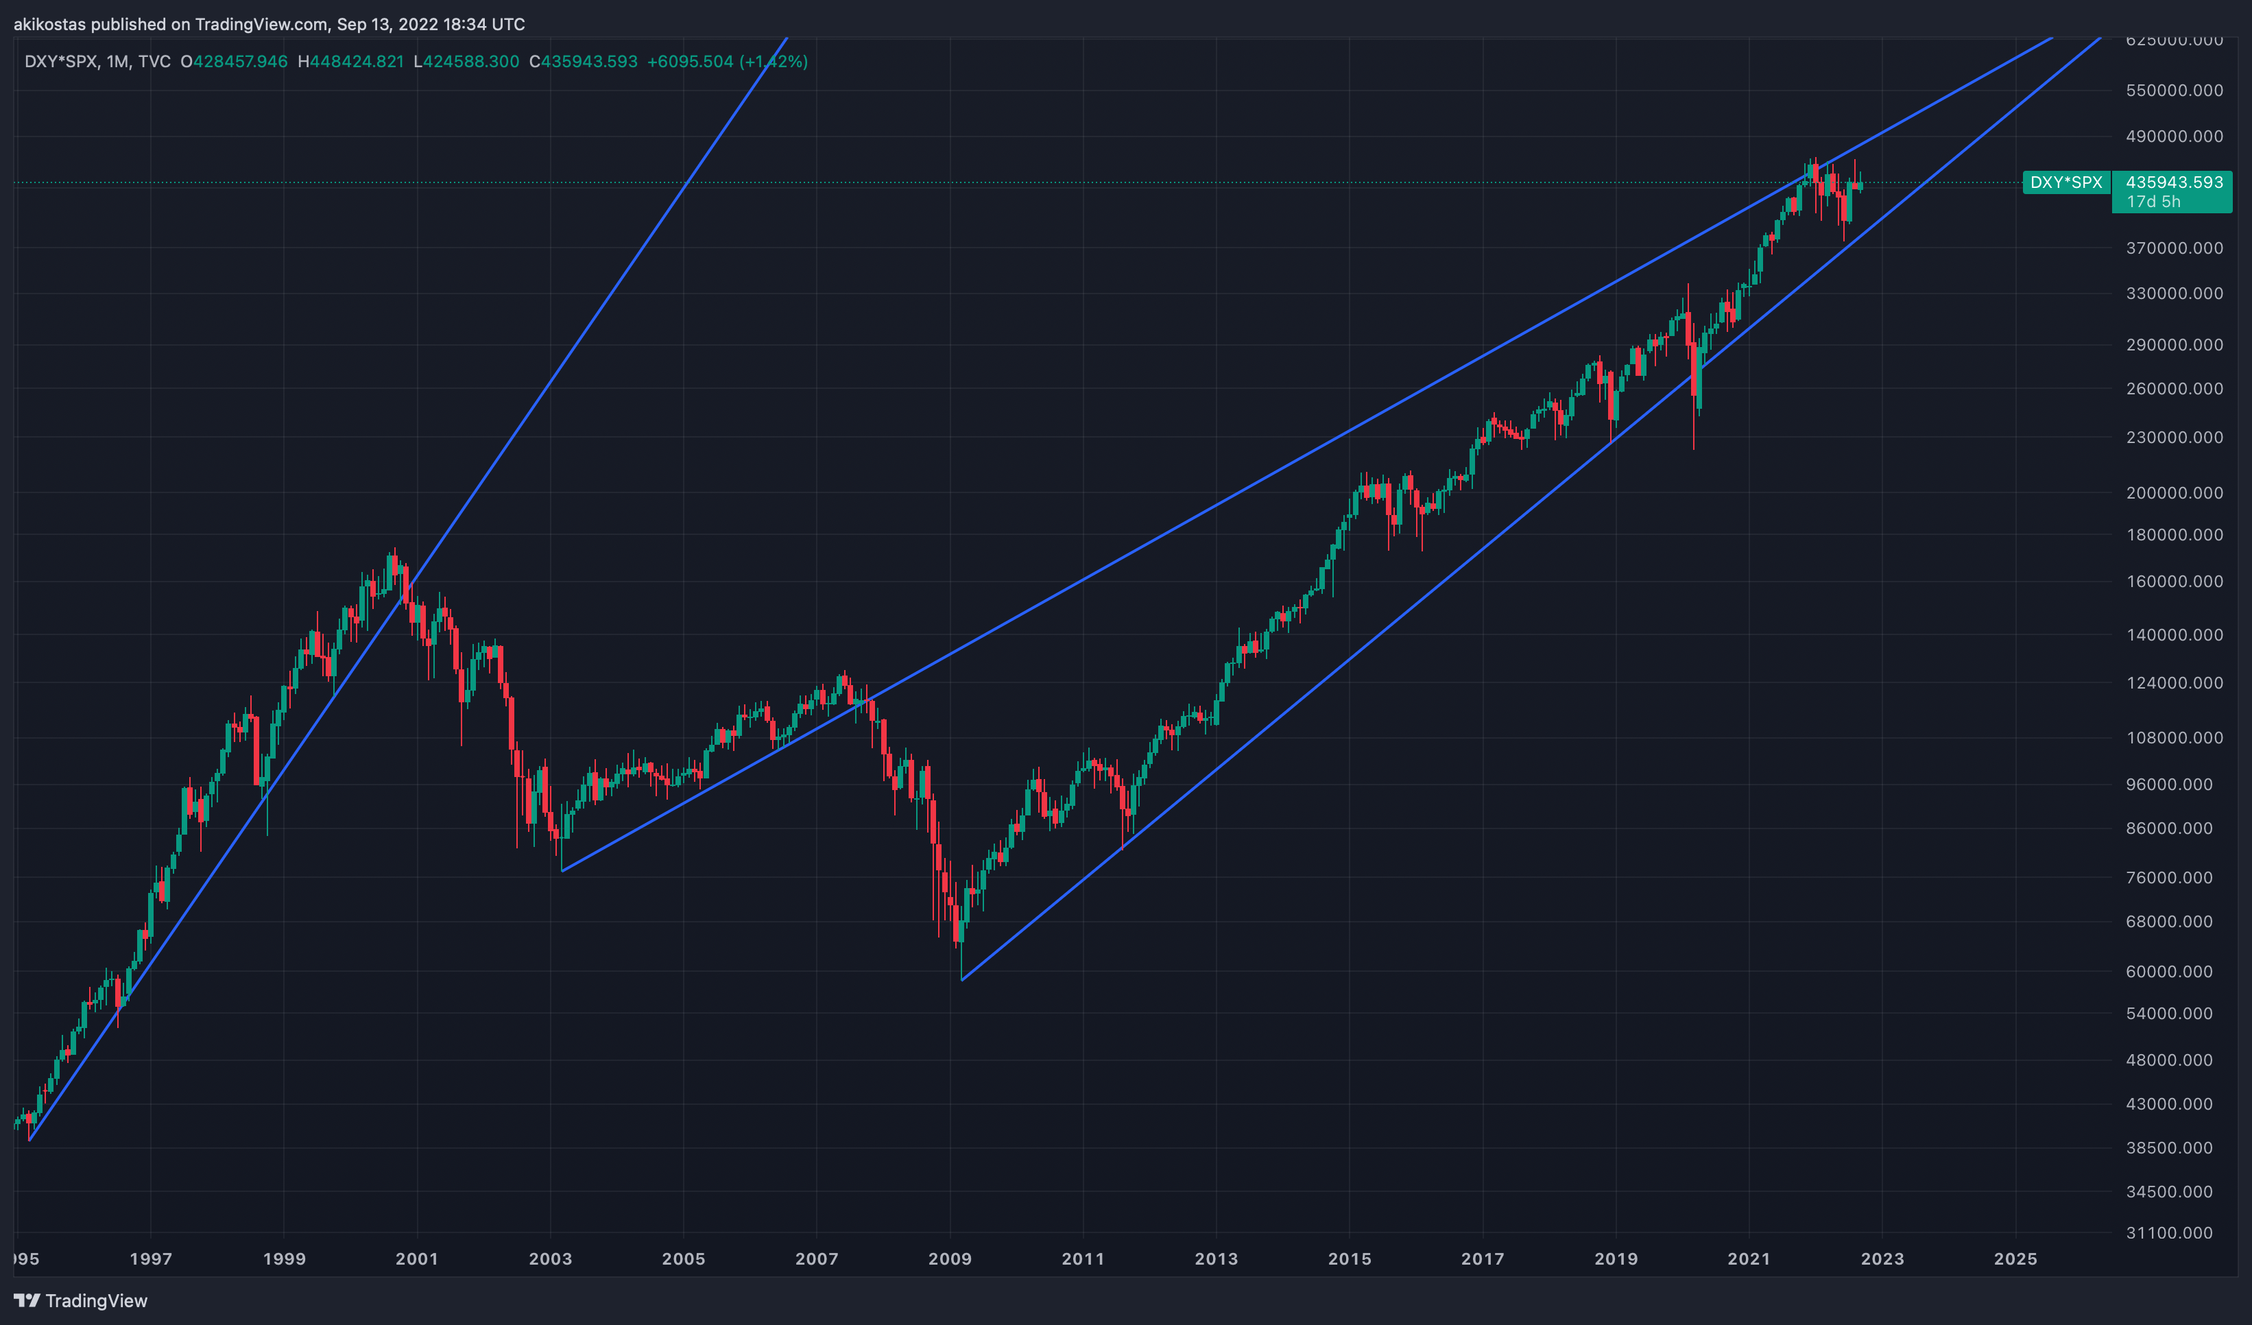
Task: Click the high value H448424.821
Action: 350,62
